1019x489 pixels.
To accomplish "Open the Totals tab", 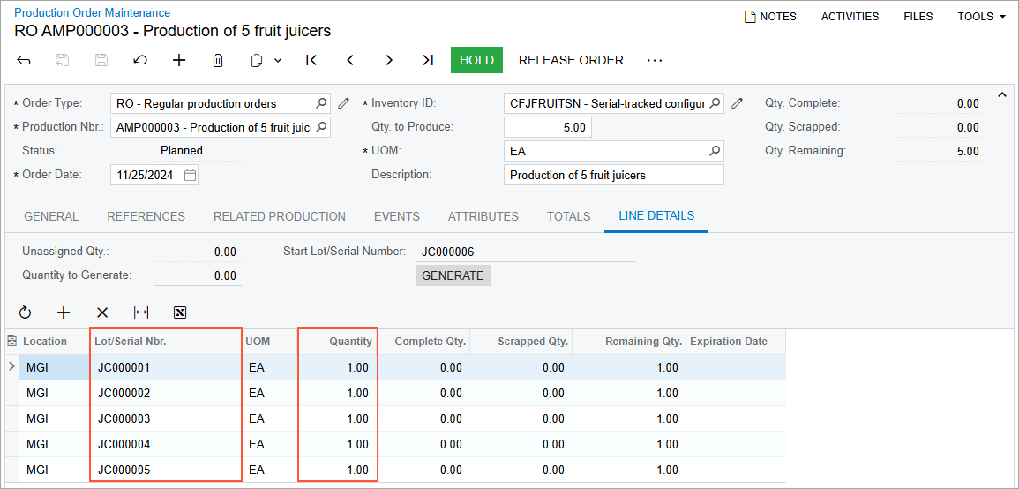I will coord(568,216).
